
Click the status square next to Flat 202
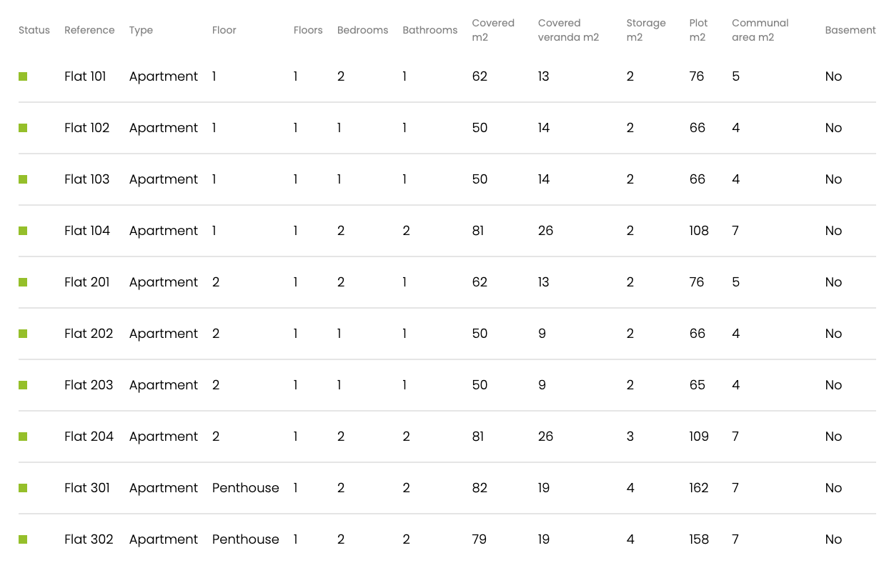click(23, 334)
